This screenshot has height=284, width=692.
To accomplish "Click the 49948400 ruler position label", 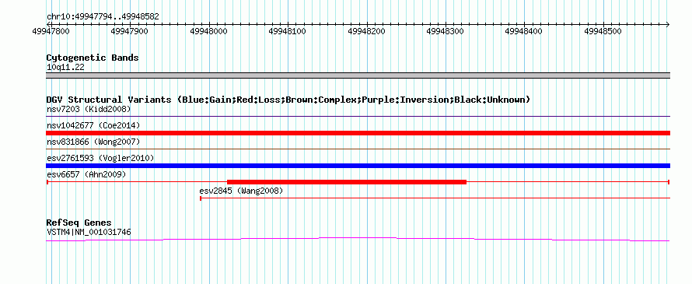I will coord(523,31).
